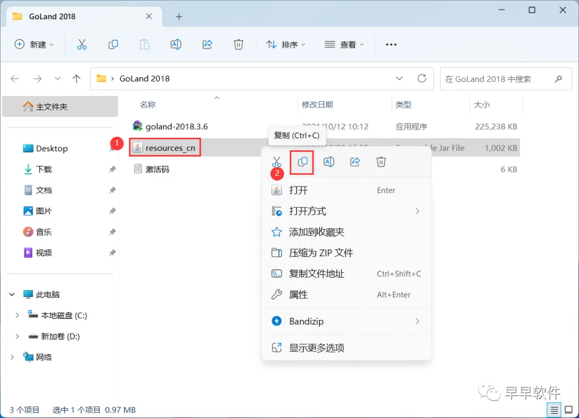Select 主文件夹 in the sidebar
This screenshot has height=418, width=579.
point(60,107)
